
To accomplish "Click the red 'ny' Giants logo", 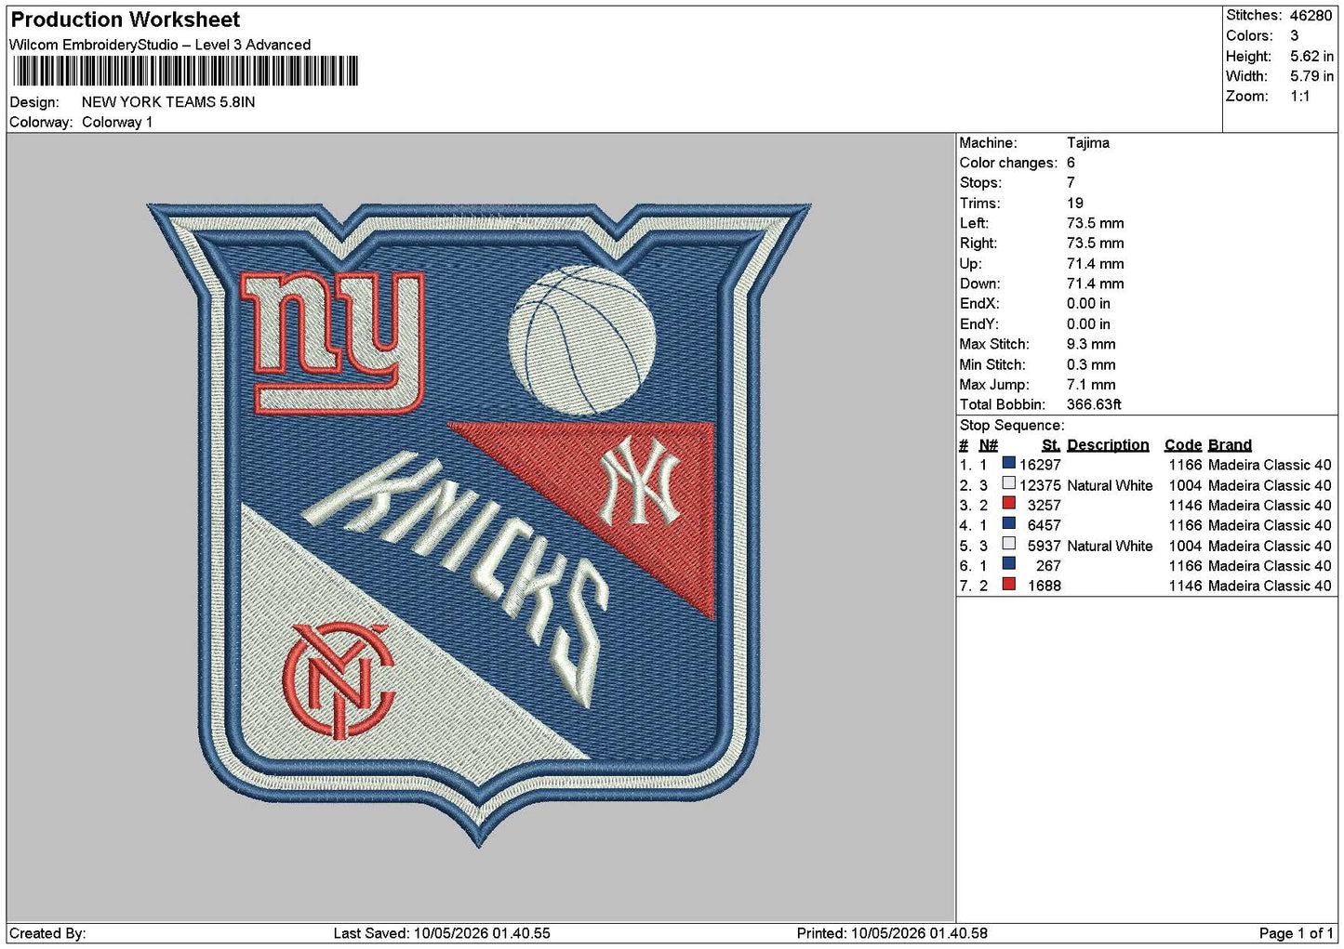I will 333,342.
